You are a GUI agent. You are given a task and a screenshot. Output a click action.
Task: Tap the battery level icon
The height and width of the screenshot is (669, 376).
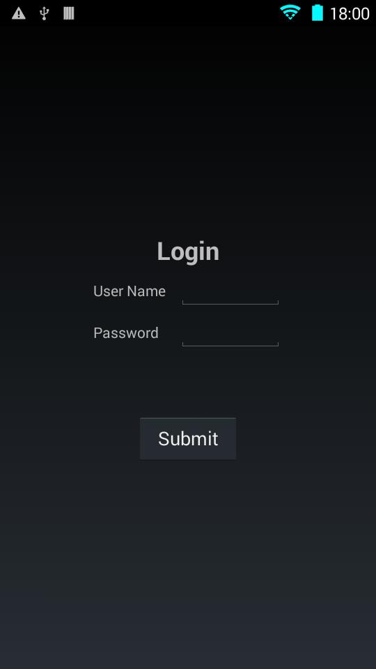pos(318,13)
